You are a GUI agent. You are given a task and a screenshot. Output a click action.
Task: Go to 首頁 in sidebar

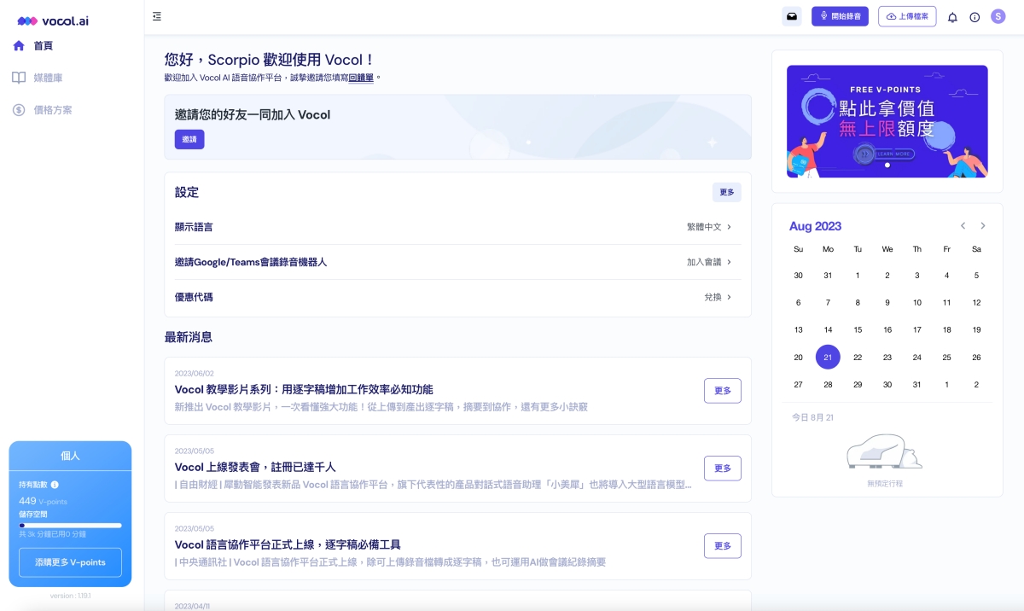pyautogui.click(x=44, y=45)
